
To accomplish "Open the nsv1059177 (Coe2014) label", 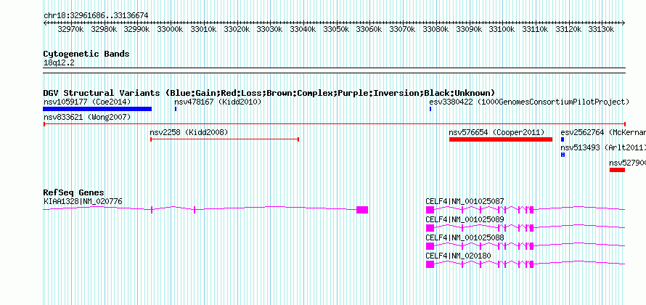I will click(87, 102).
